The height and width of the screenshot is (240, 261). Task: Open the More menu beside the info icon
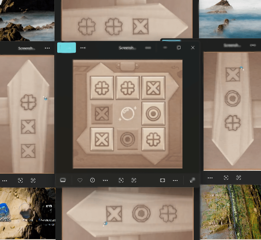tap(105, 180)
